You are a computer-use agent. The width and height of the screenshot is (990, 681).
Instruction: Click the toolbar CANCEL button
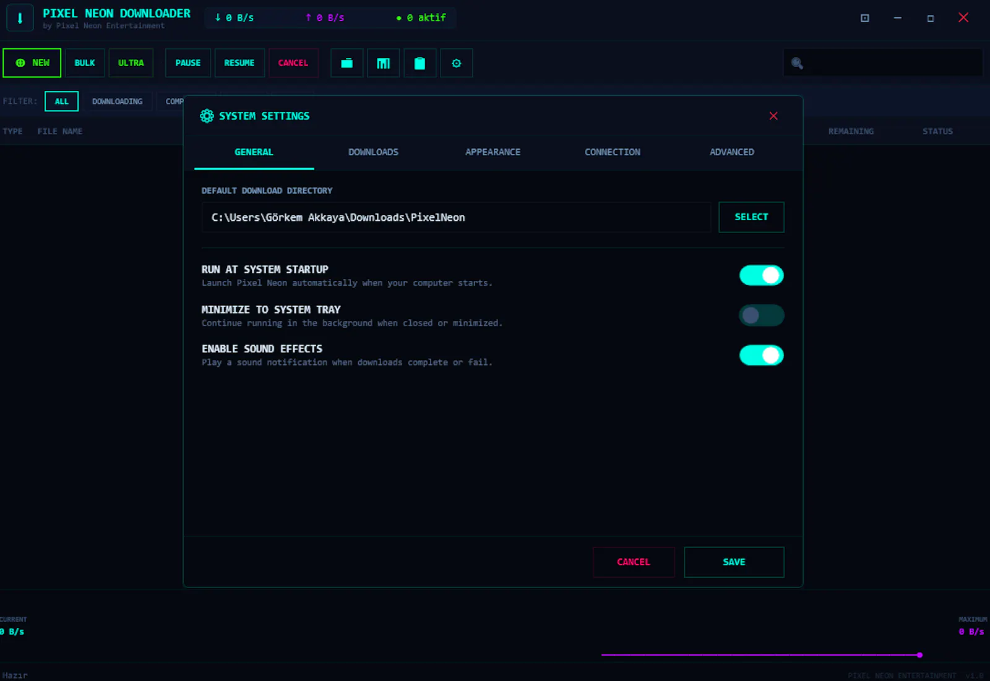pyautogui.click(x=293, y=63)
